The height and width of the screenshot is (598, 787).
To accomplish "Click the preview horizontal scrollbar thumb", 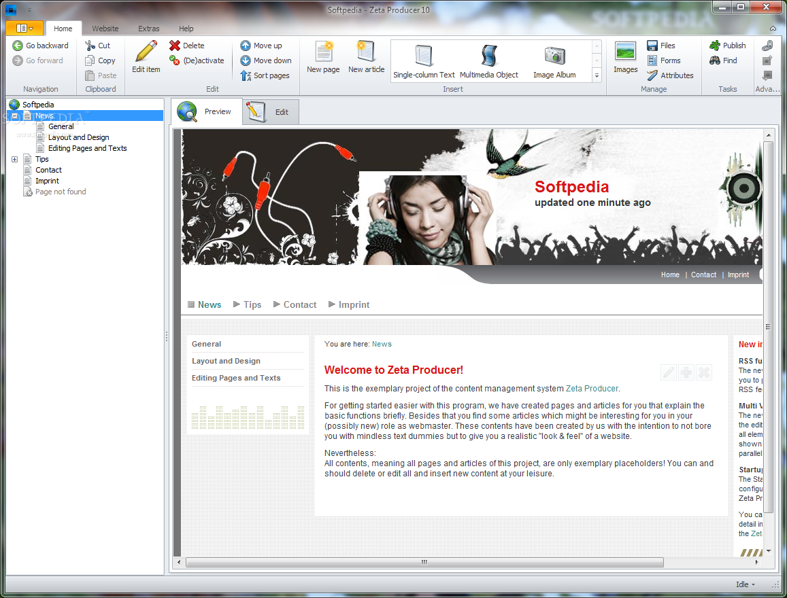I will pyautogui.click(x=424, y=563).
